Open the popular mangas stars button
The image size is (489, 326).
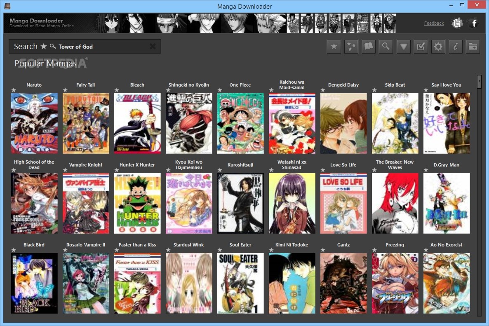351,47
